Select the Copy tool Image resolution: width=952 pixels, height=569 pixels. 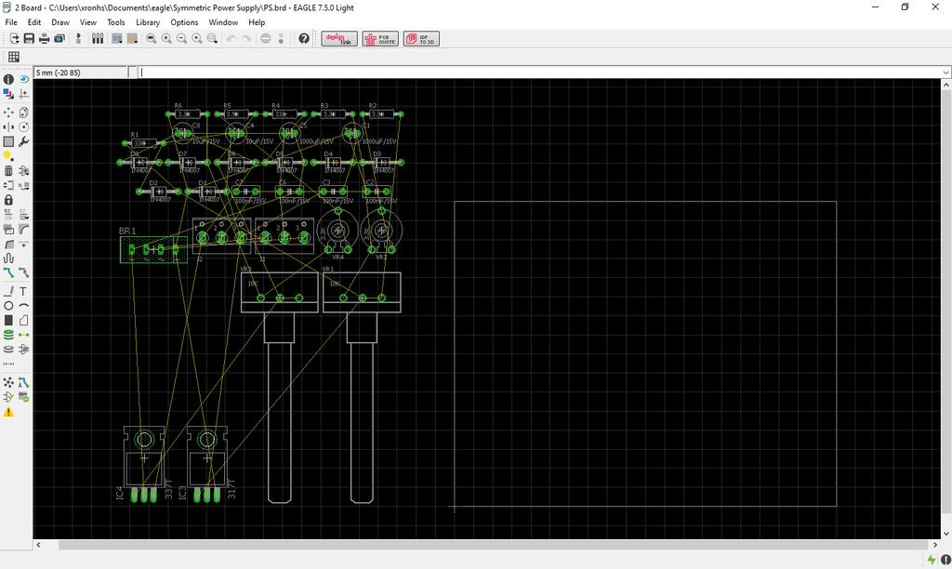tap(23, 112)
